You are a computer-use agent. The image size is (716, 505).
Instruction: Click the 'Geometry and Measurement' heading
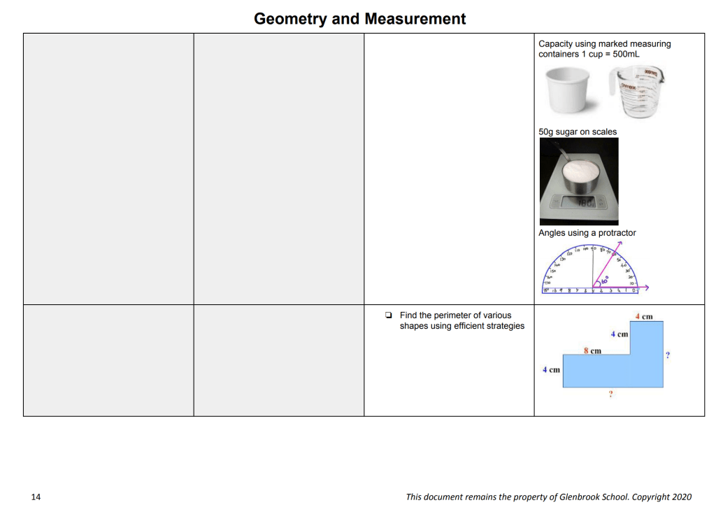tap(359, 19)
